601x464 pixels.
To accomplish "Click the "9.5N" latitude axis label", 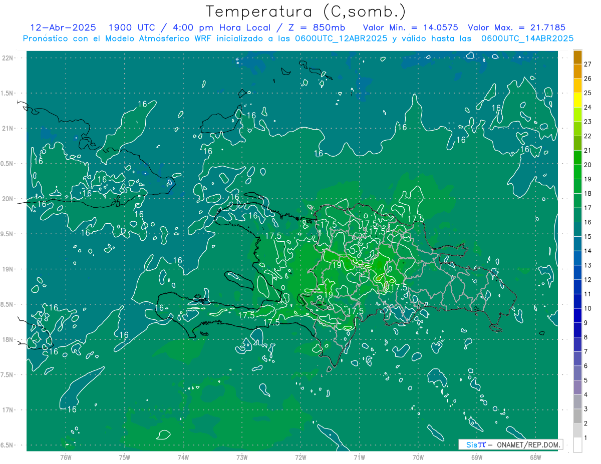I will pyautogui.click(x=8, y=234).
